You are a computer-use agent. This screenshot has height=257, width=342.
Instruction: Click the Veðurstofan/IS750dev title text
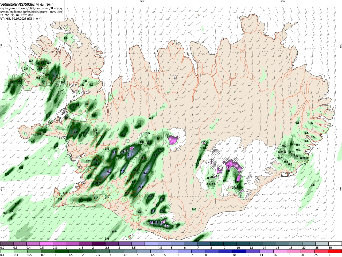click(17, 5)
